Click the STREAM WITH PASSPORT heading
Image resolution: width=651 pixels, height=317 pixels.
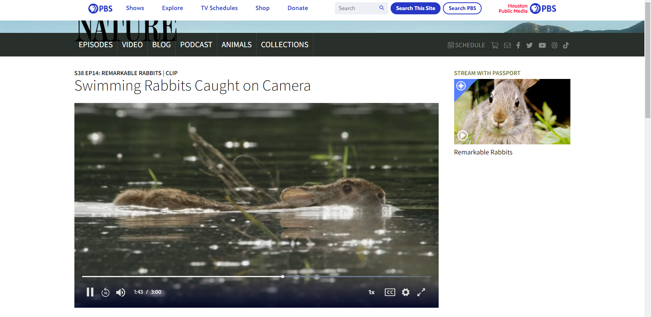coord(487,73)
